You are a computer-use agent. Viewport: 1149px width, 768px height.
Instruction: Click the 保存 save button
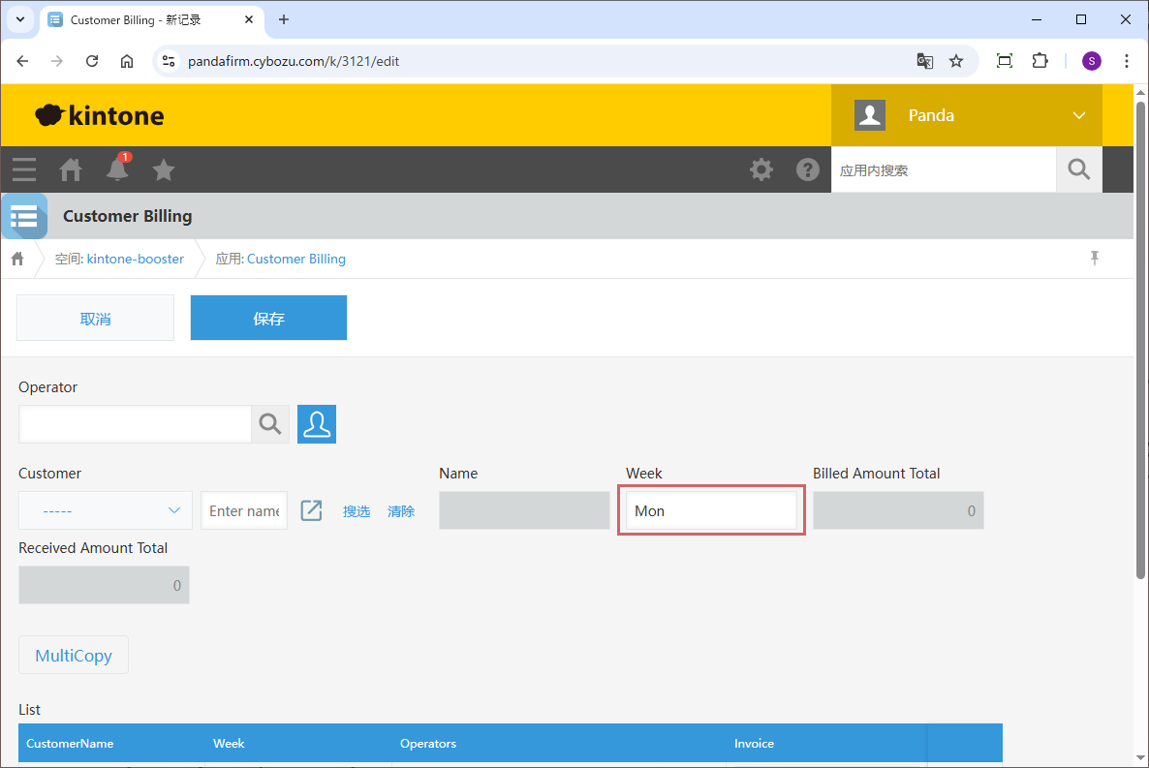[x=268, y=318]
